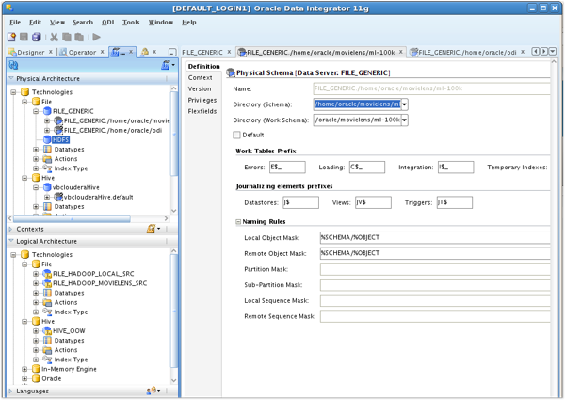Open the Help menu
The image size is (565, 400).
click(189, 23)
